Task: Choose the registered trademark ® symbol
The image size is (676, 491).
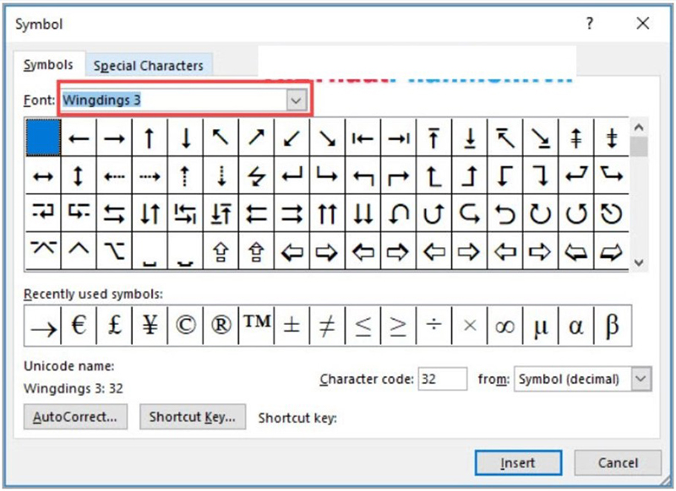Action: click(x=221, y=326)
